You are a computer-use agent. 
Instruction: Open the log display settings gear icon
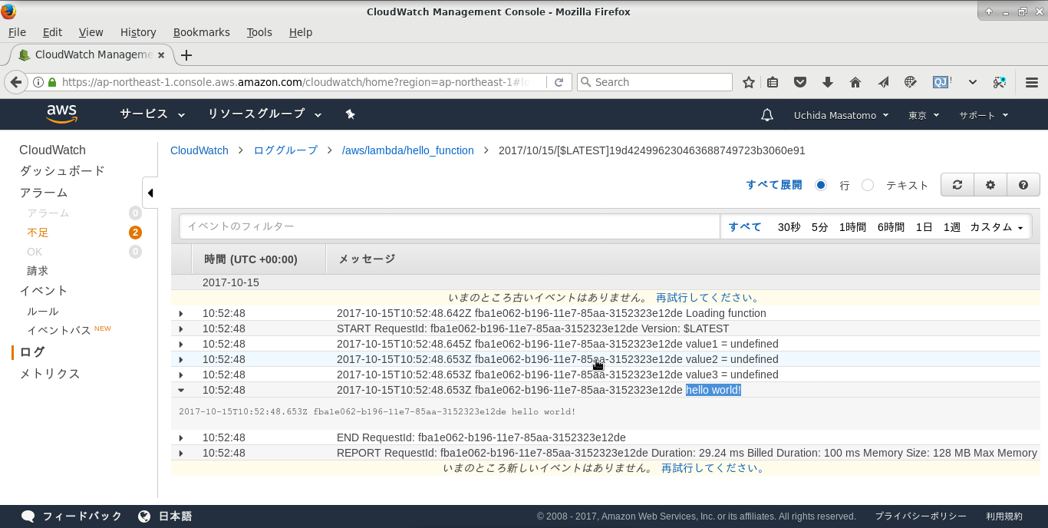pos(990,184)
